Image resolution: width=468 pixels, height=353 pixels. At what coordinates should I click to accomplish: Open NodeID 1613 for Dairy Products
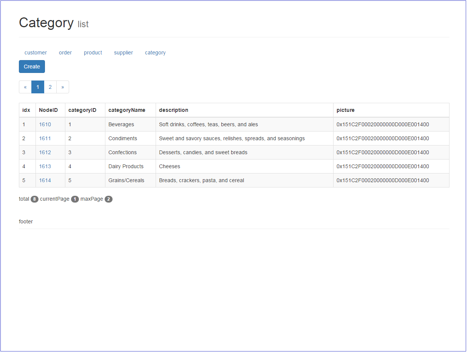click(x=45, y=166)
